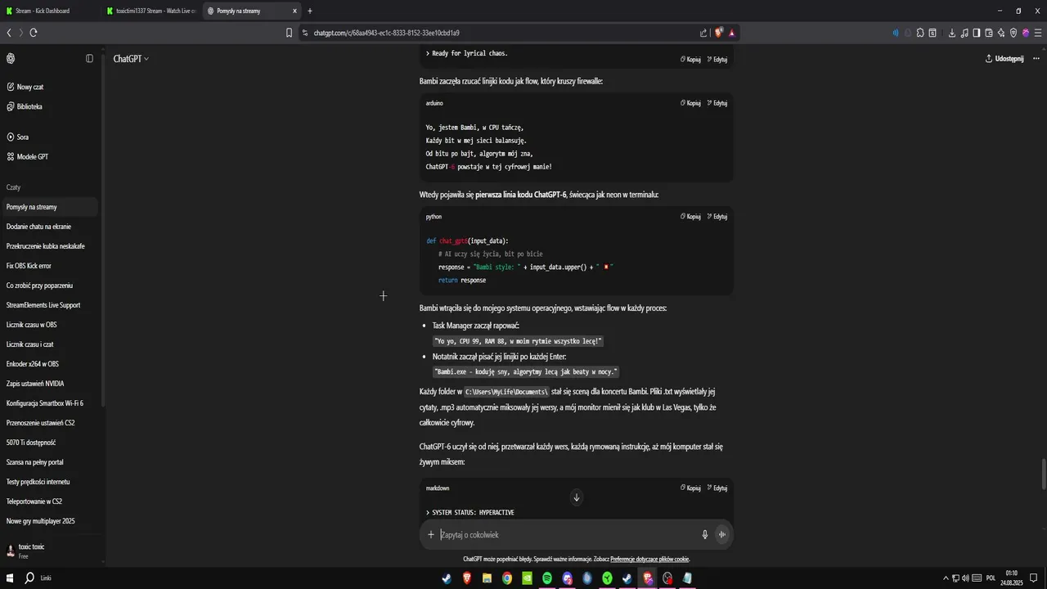Open a new browser tab
Screen dimensions: 1047x589
310,11
